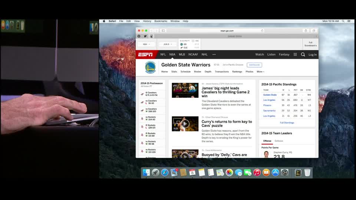Open the App Store from the Dock

coord(275,173)
